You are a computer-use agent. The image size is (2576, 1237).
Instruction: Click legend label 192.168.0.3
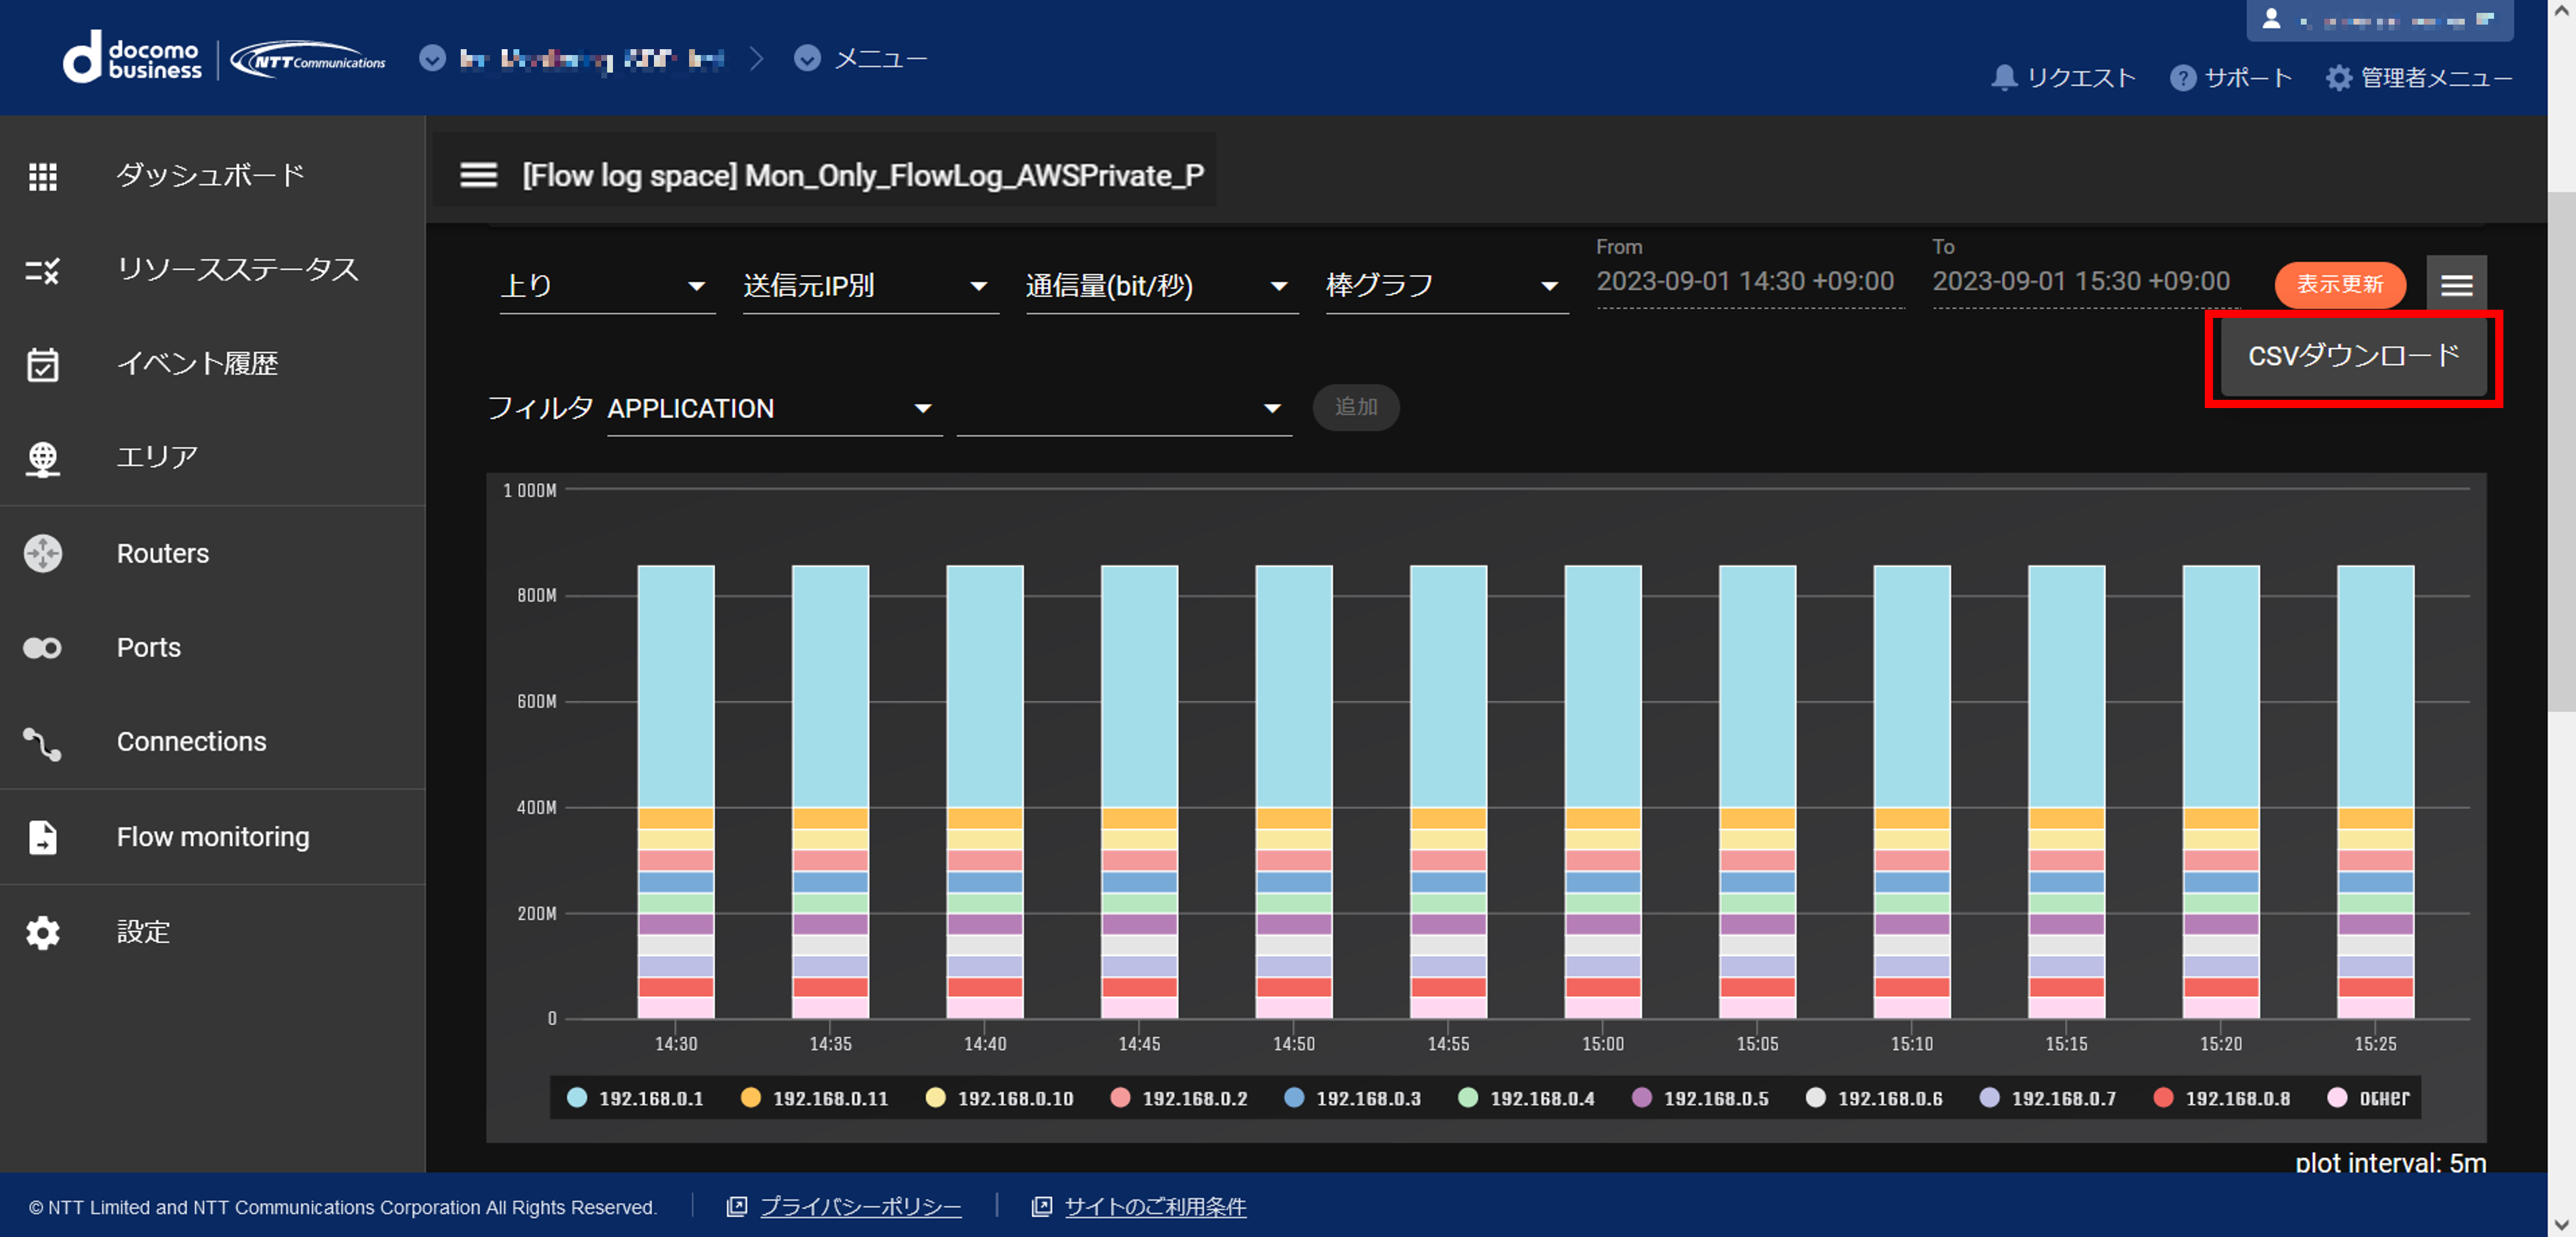[1368, 1098]
